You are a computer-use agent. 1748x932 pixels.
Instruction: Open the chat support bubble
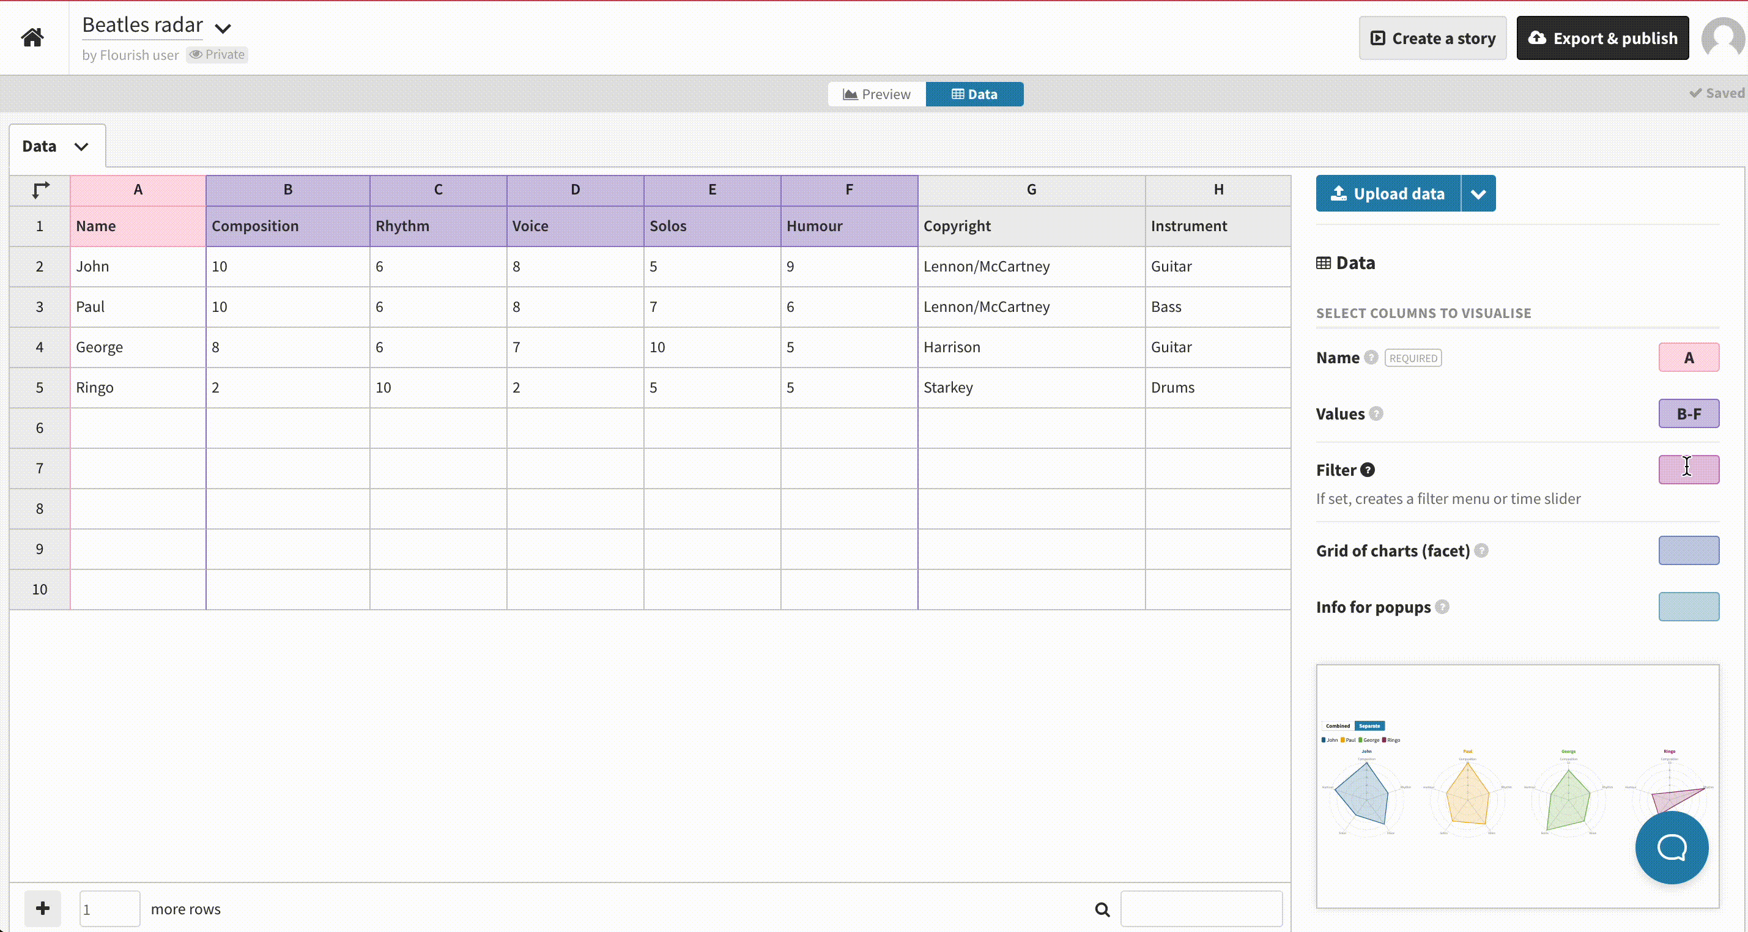1672,847
